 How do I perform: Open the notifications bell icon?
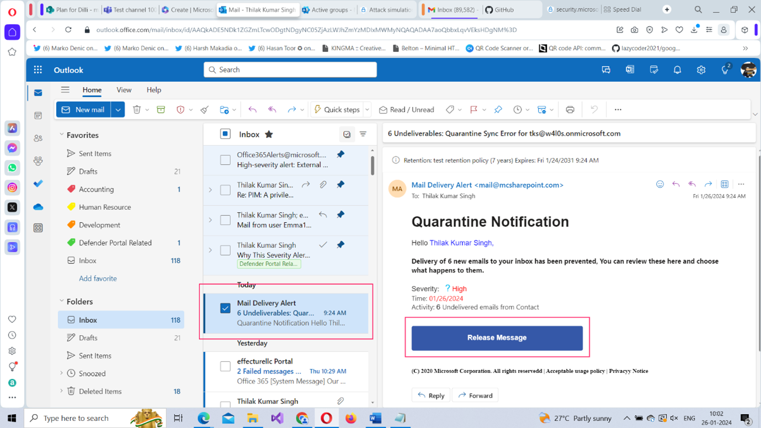677,70
